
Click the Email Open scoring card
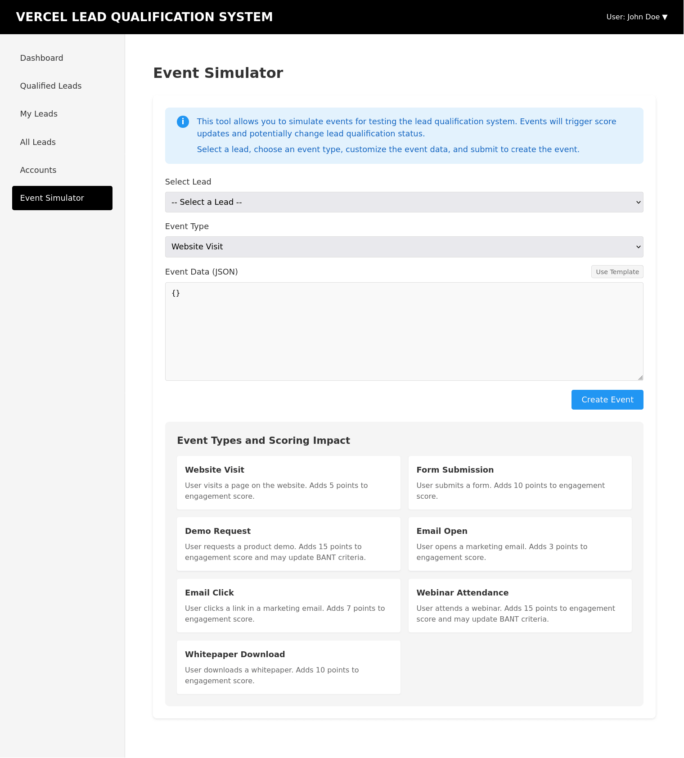(x=520, y=544)
